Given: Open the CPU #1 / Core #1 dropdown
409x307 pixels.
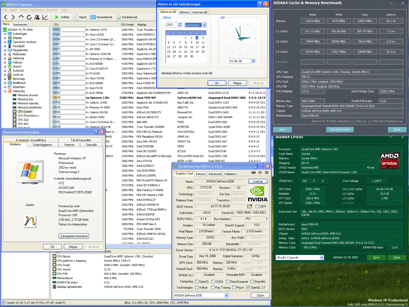Looking at the screenshot, I should (322, 258).
